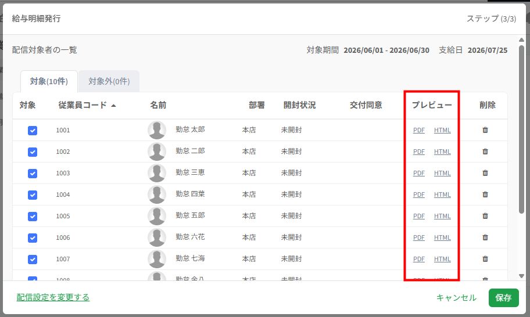Uncheck target checkbox for employee 1001

click(x=33, y=130)
